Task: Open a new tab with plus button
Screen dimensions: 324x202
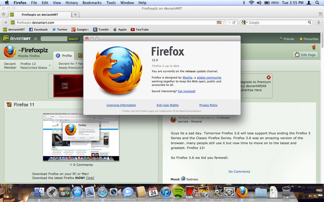Action: [x=76, y=14]
